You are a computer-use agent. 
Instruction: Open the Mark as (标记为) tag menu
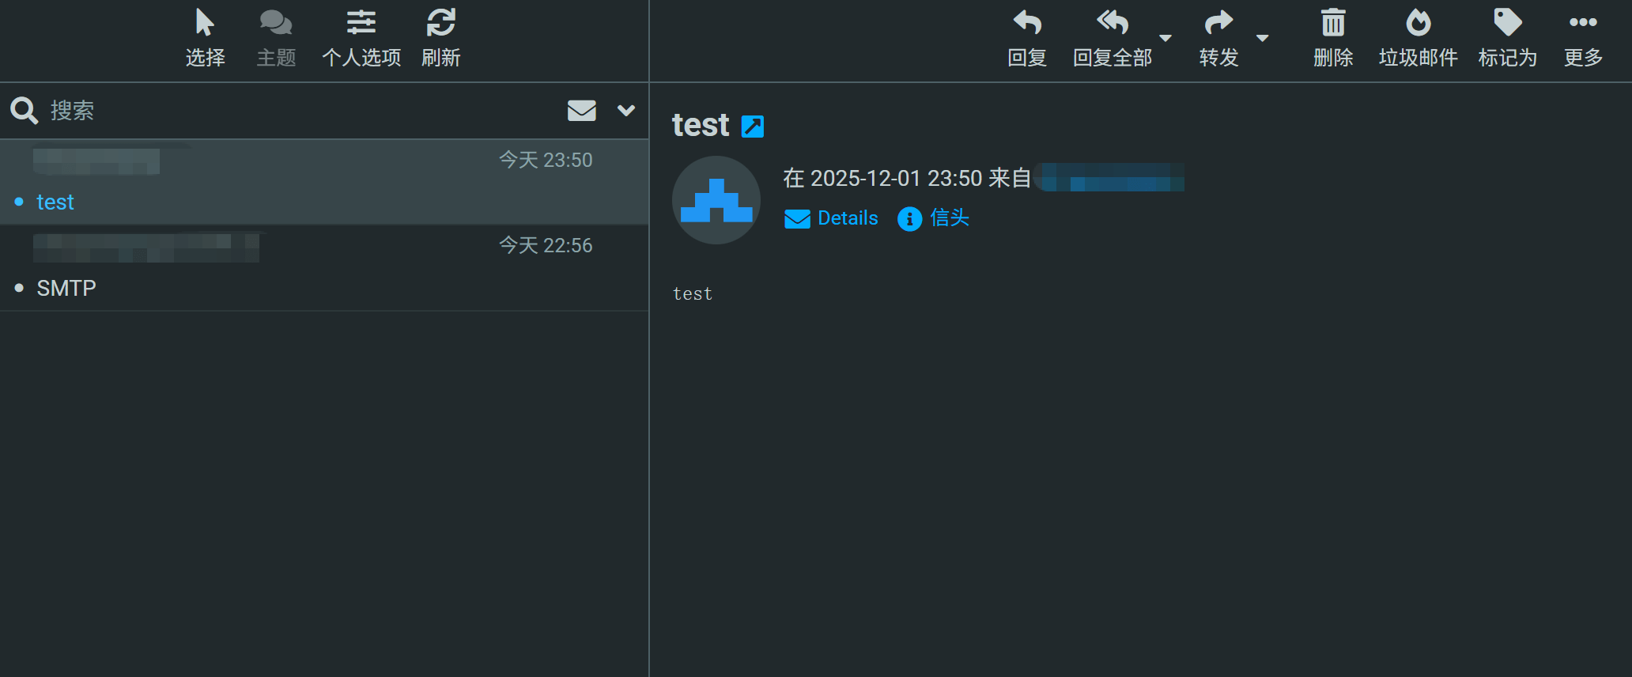coord(1507,24)
